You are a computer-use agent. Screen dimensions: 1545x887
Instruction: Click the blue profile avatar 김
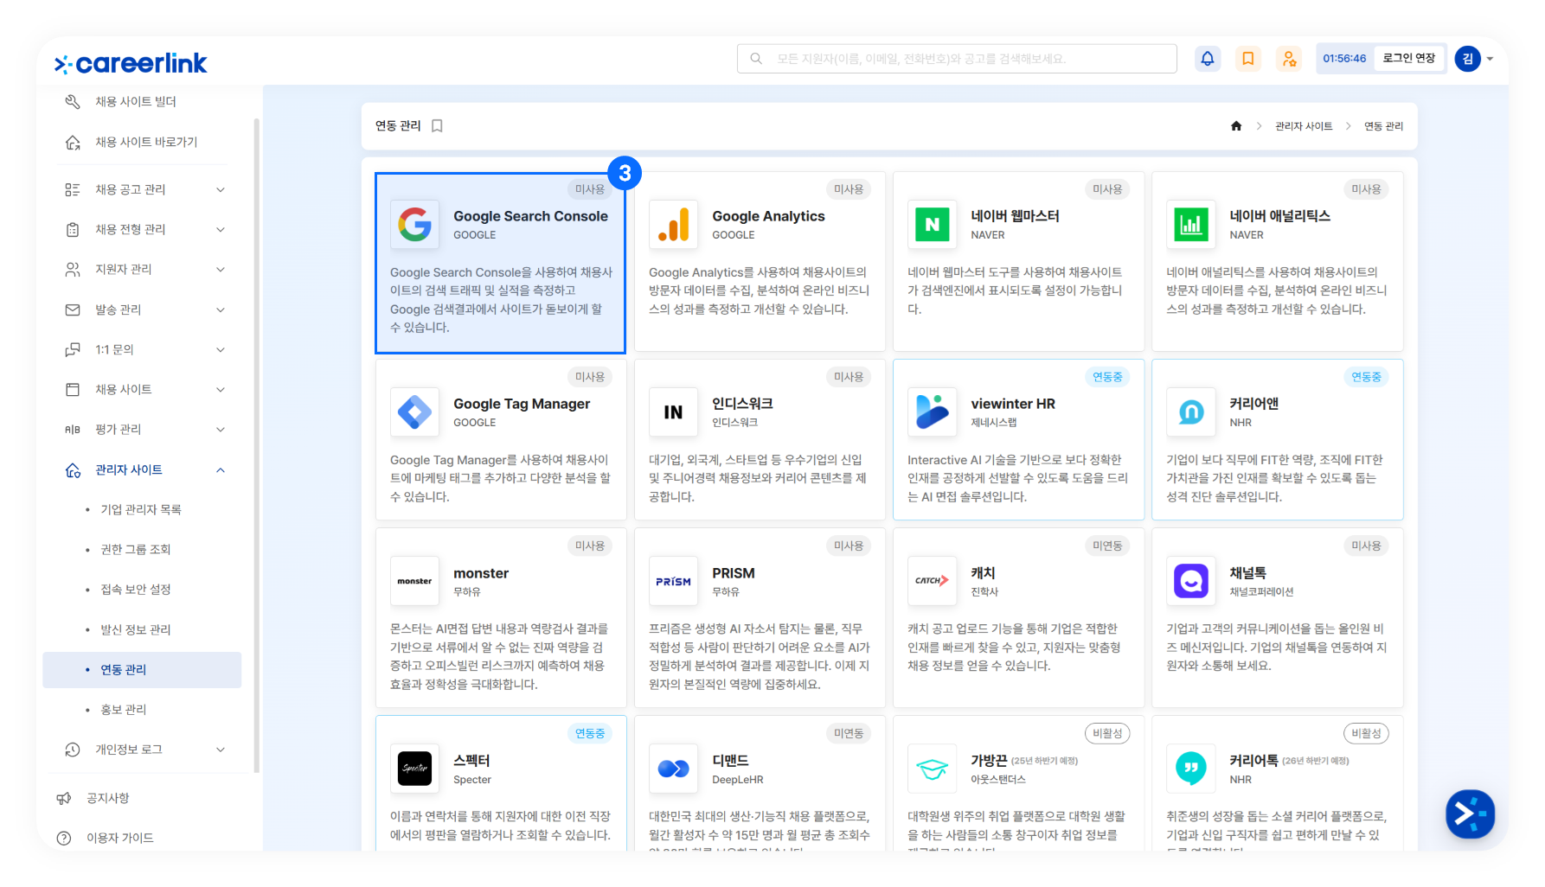[1467, 59]
